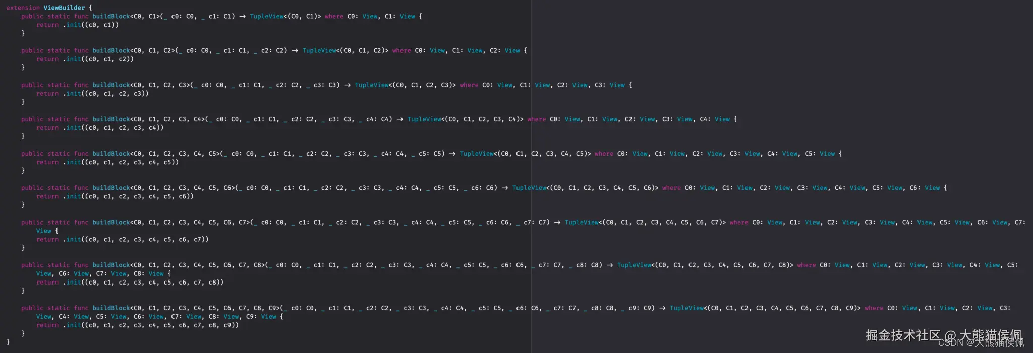
Task: Click the 'ViewBuilder' type name
Action: [x=64, y=8]
